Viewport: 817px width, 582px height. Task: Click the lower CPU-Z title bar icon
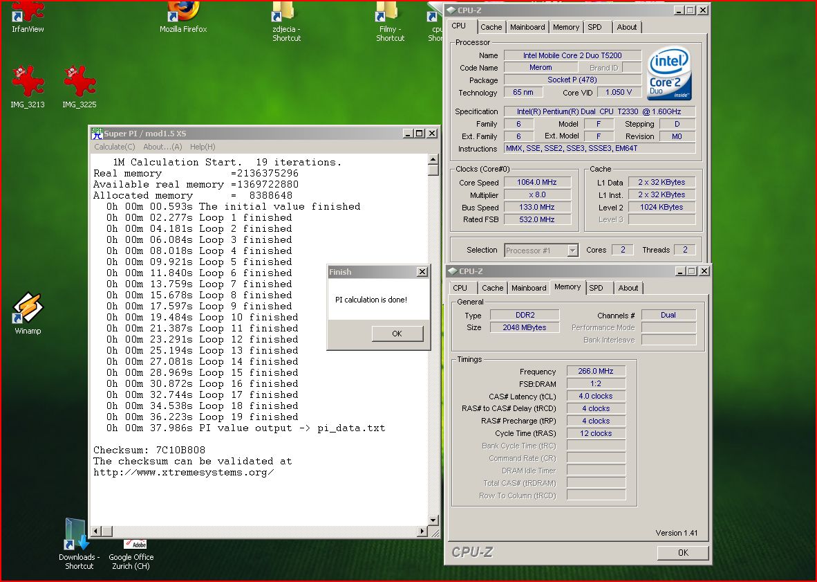coord(453,271)
